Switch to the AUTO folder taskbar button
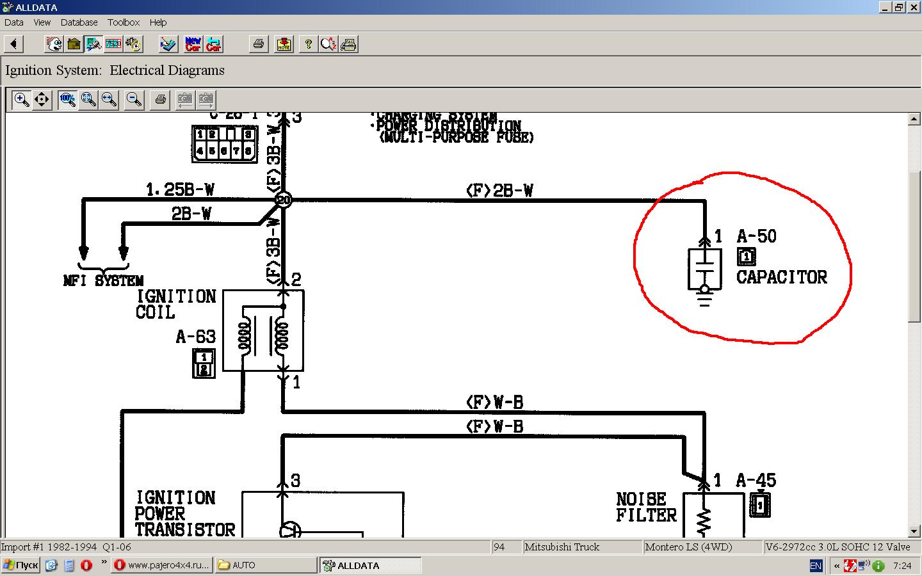Screen dimensions: 922x576 point(266,565)
